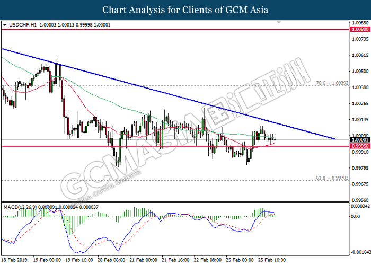Click the 18 Feb 2019 date marker
Screen dimensions: 371x265
[14, 260]
